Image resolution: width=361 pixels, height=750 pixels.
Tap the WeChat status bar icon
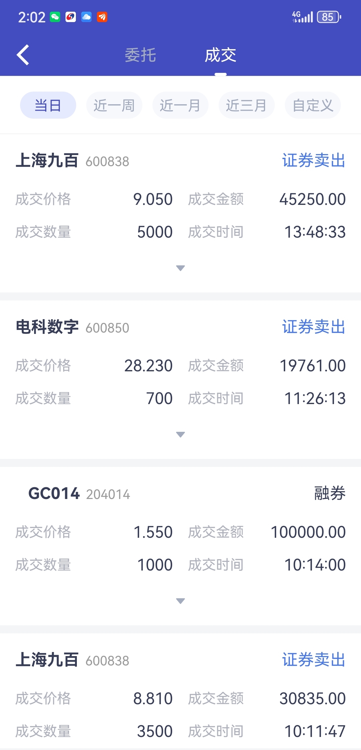(55, 17)
